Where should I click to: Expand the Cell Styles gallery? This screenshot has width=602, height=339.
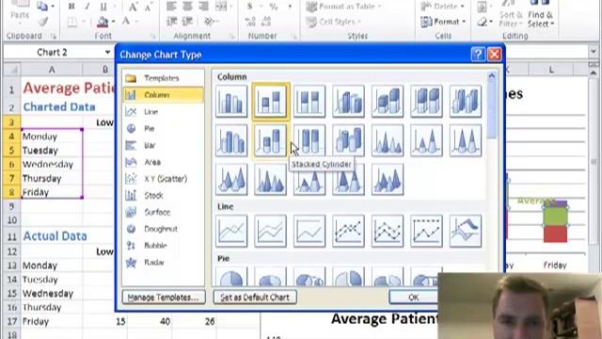tap(334, 22)
